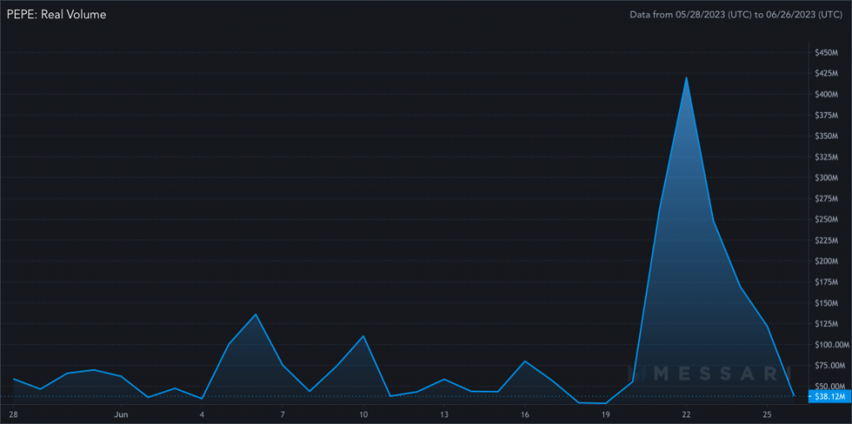Click the 28 x-axis date label

13,415
